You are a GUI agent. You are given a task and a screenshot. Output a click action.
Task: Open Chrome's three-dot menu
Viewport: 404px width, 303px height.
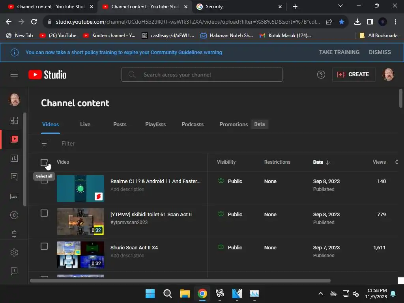pos(395,22)
